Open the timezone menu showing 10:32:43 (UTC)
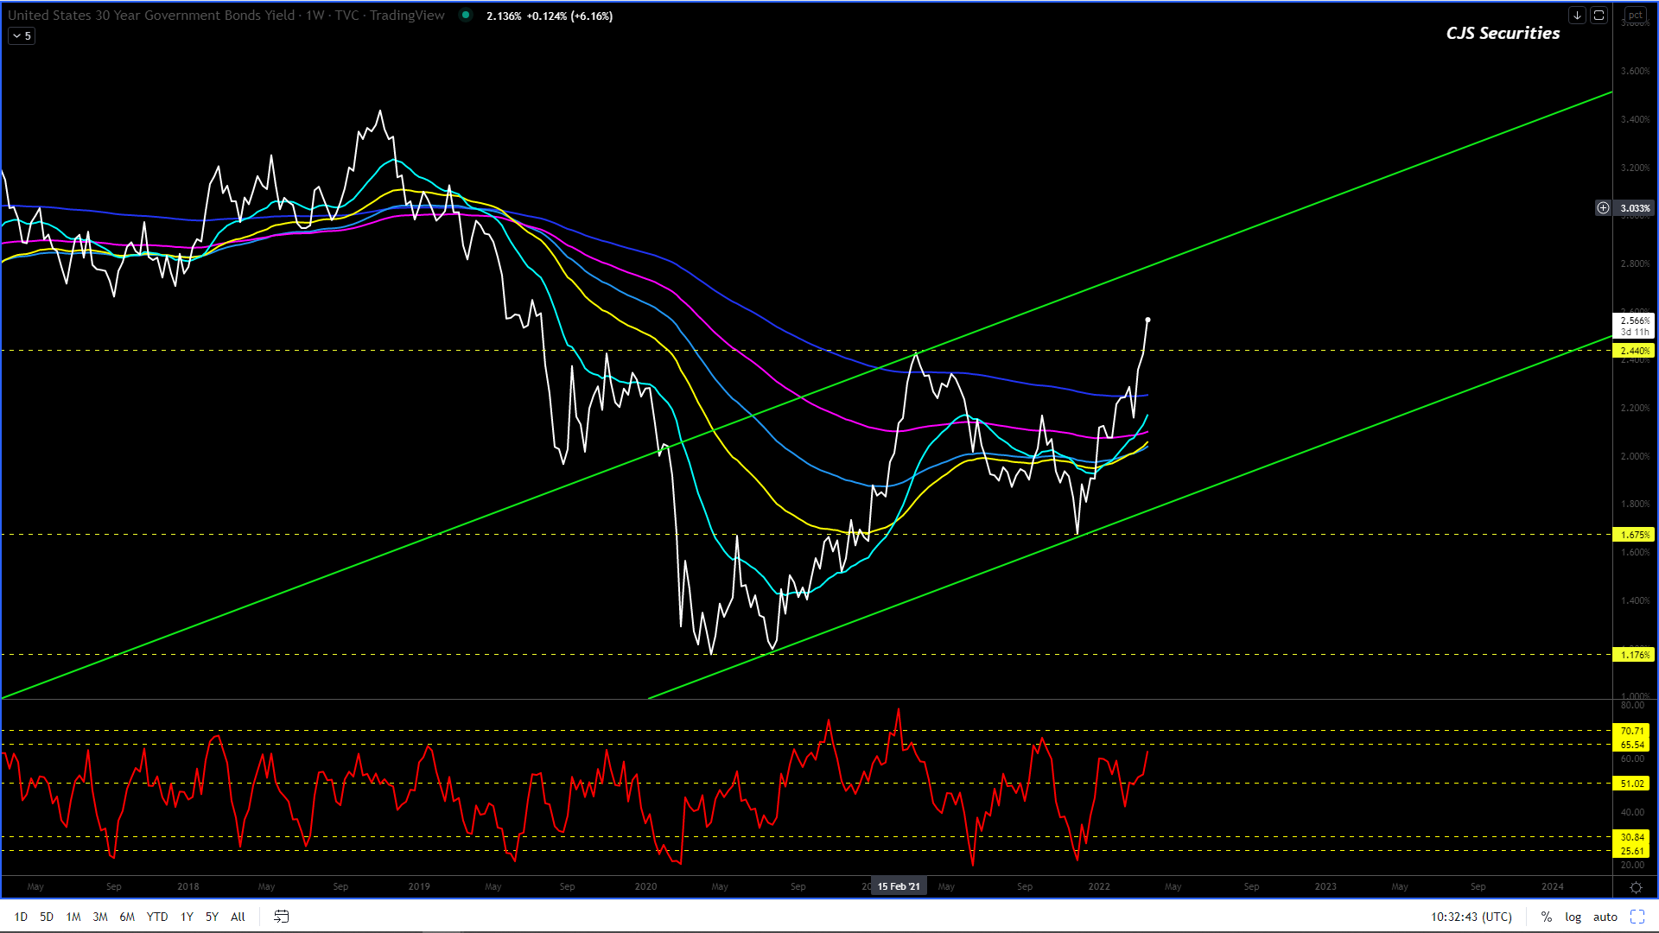This screenshot has height=933, width=1659. [x=1471, y=917]
